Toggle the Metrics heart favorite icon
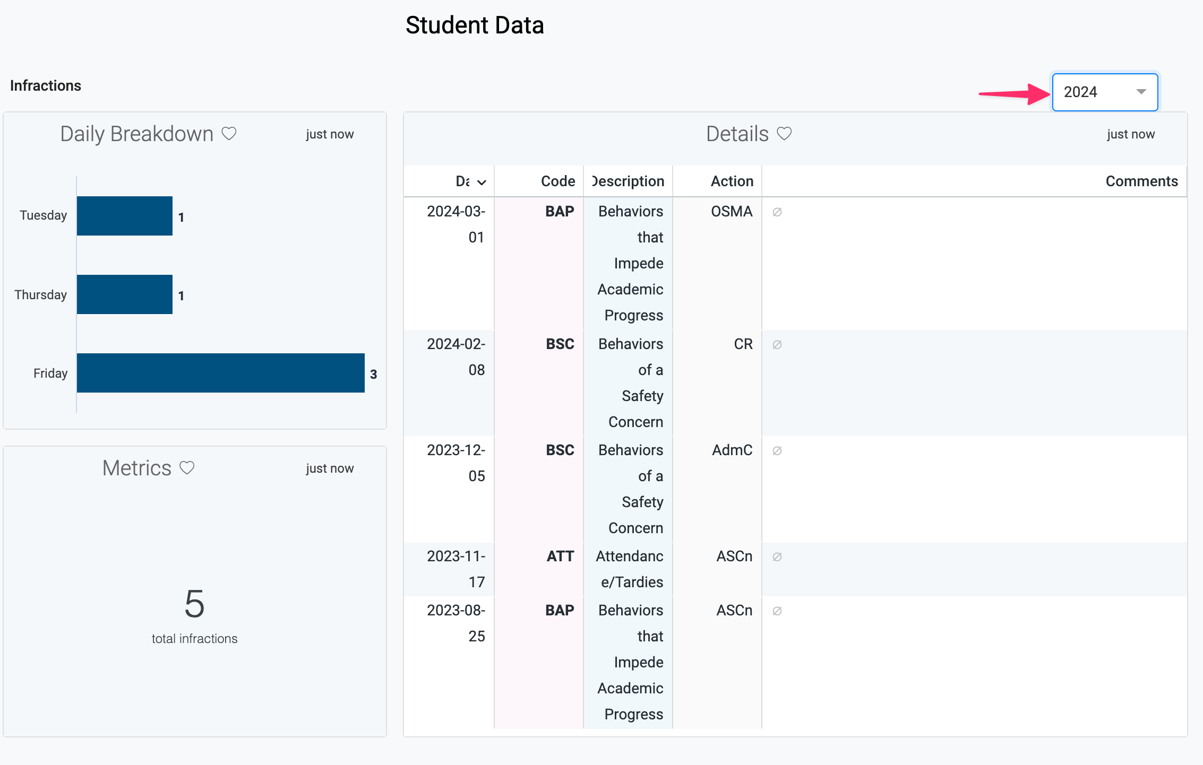Viewport: 1203px width, 765px height. pyautogui.click(x=187, y=468)
